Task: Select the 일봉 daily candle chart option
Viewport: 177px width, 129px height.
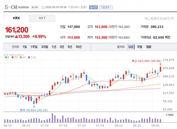Action: (x=131, y=47)
